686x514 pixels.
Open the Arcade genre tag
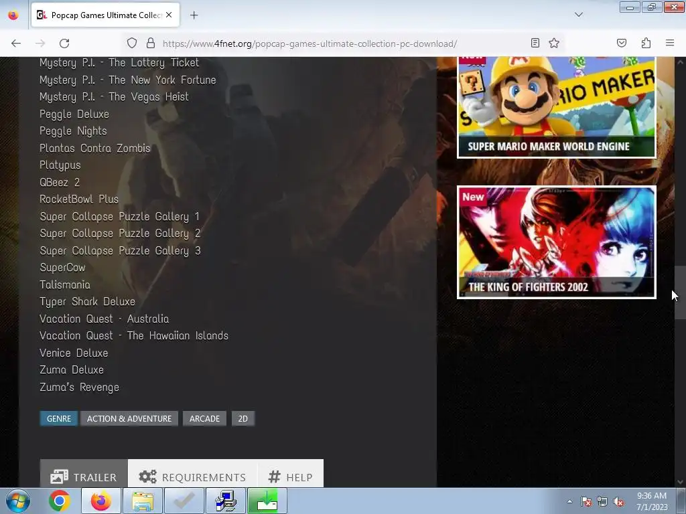204,418
